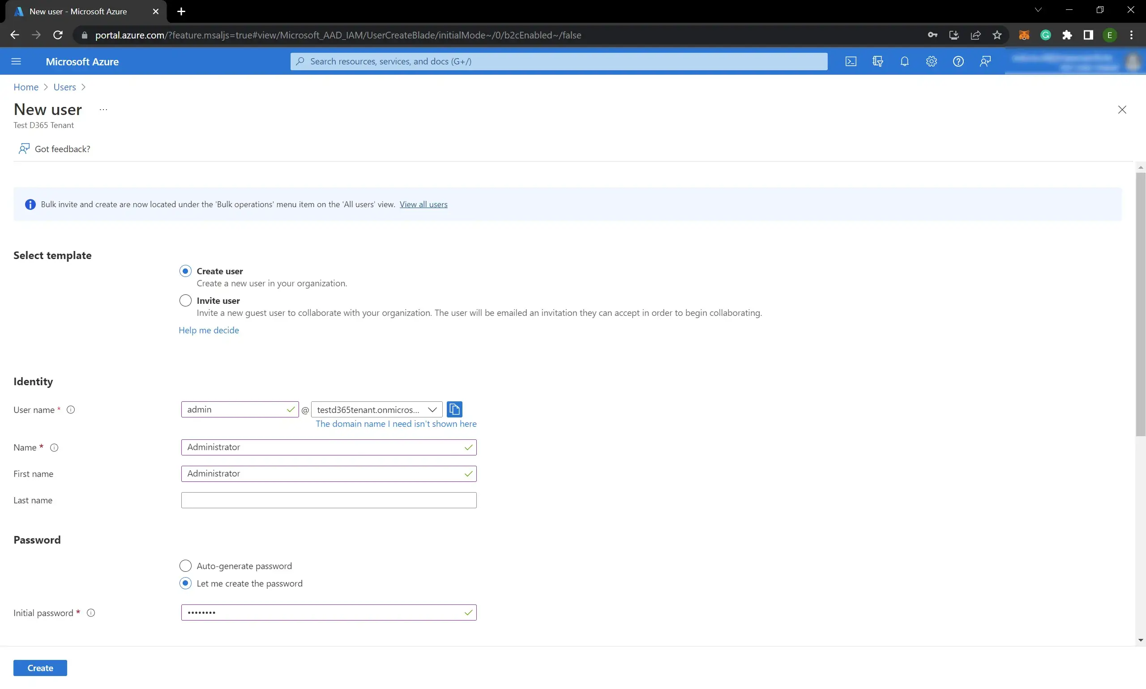Screen dimensions: 1146x689
Task: Click the copy user principal name icon
Action: click(455, 409)
